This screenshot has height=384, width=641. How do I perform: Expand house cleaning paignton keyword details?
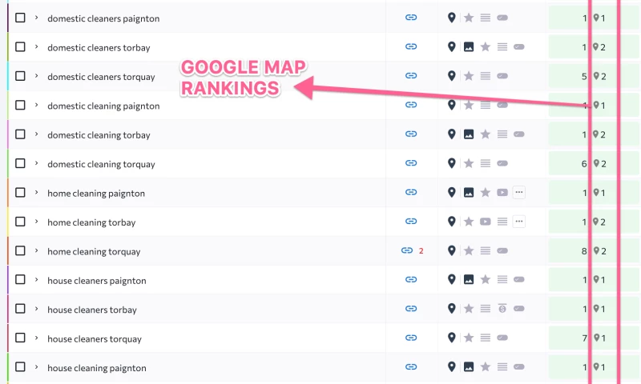[36, 367]
